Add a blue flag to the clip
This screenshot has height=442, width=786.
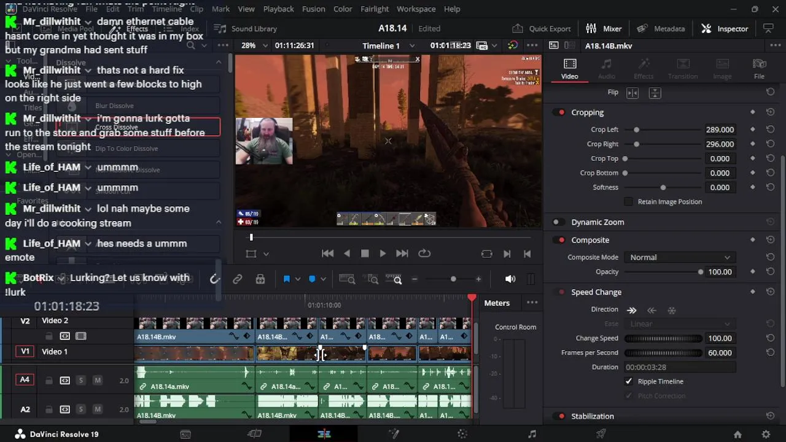pos(286,279)
